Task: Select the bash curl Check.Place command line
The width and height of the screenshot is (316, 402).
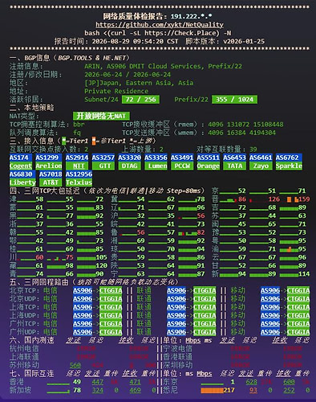Action: pyautogui.click(x=158, y=33)
